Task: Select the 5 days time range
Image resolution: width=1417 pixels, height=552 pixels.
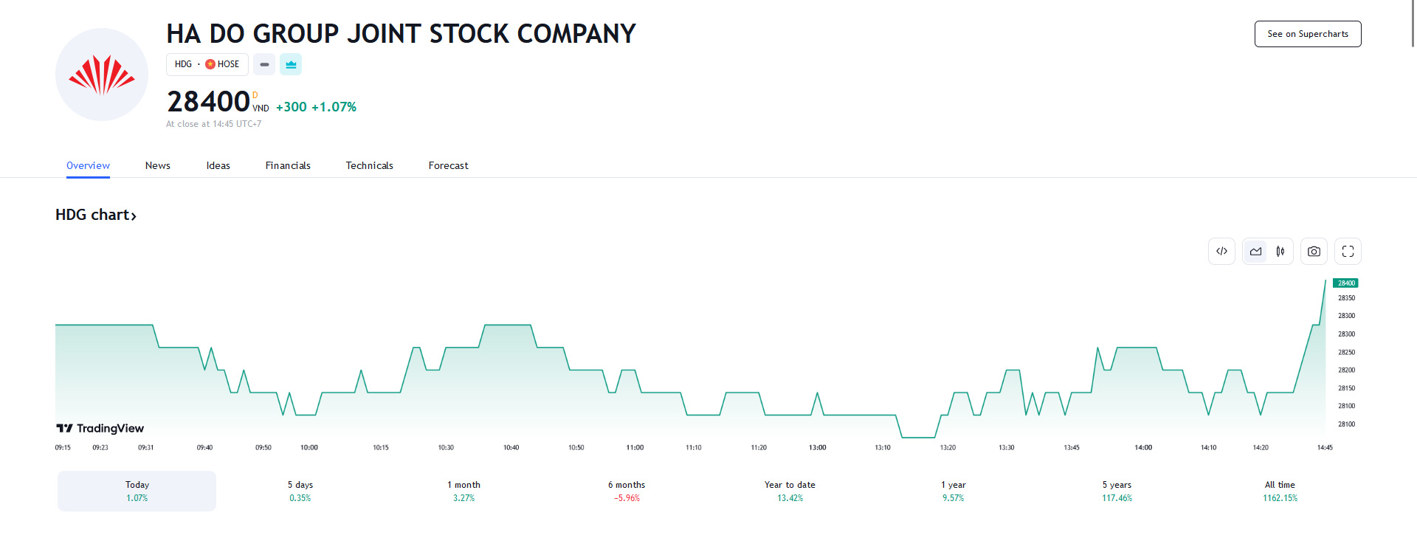Action: point(300,491)
